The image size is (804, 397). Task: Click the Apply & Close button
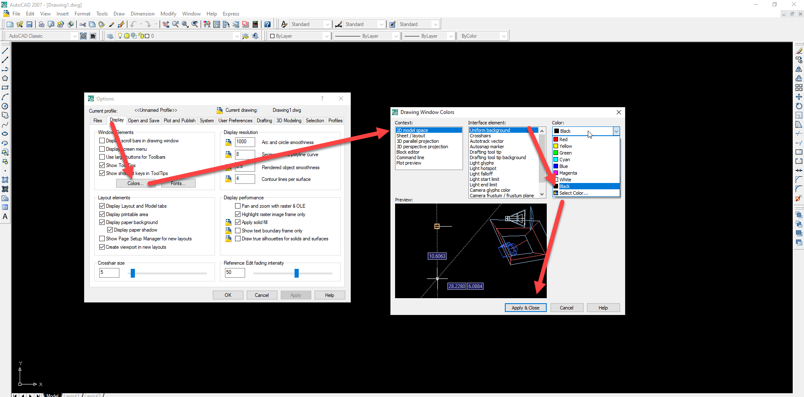pyautogui.click(x=525, y=308)
